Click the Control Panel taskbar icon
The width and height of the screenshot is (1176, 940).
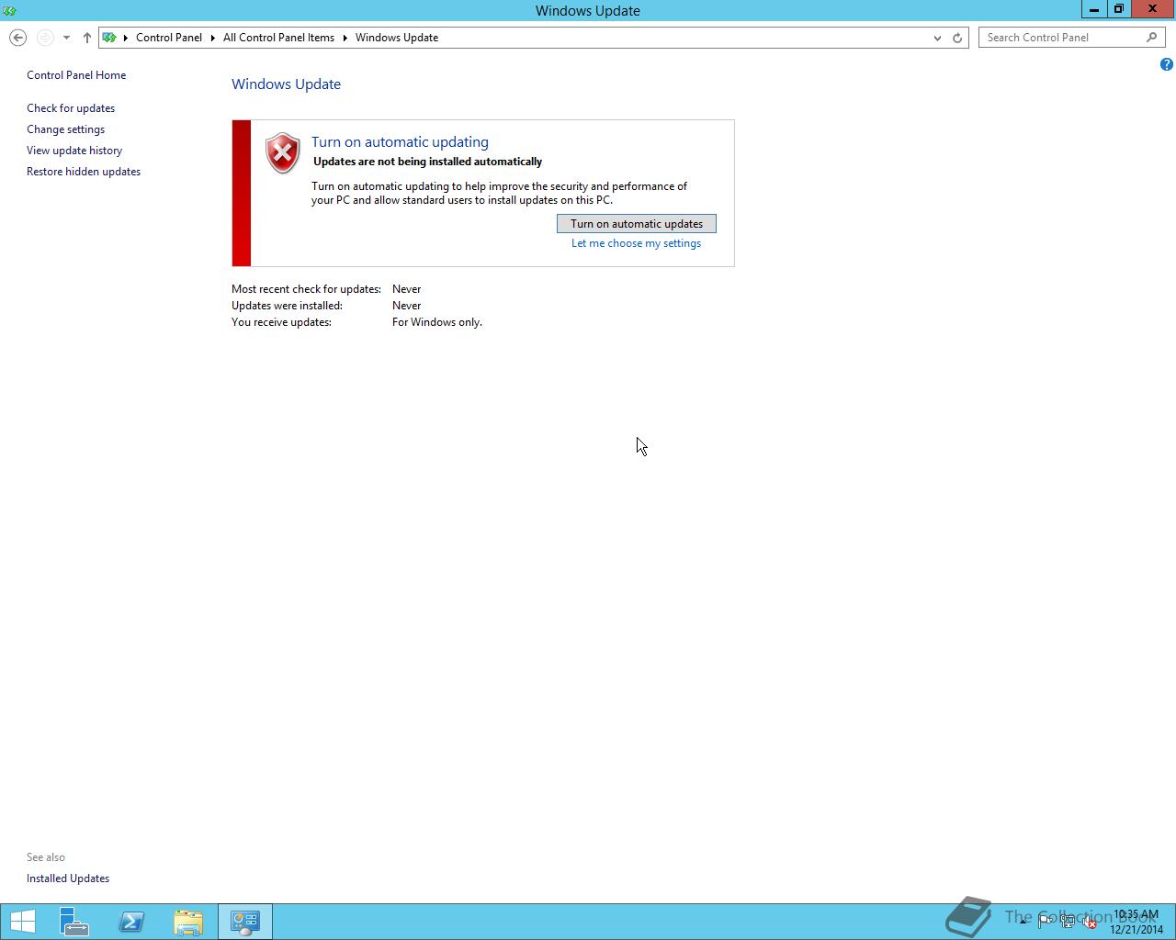pos(245,922)
